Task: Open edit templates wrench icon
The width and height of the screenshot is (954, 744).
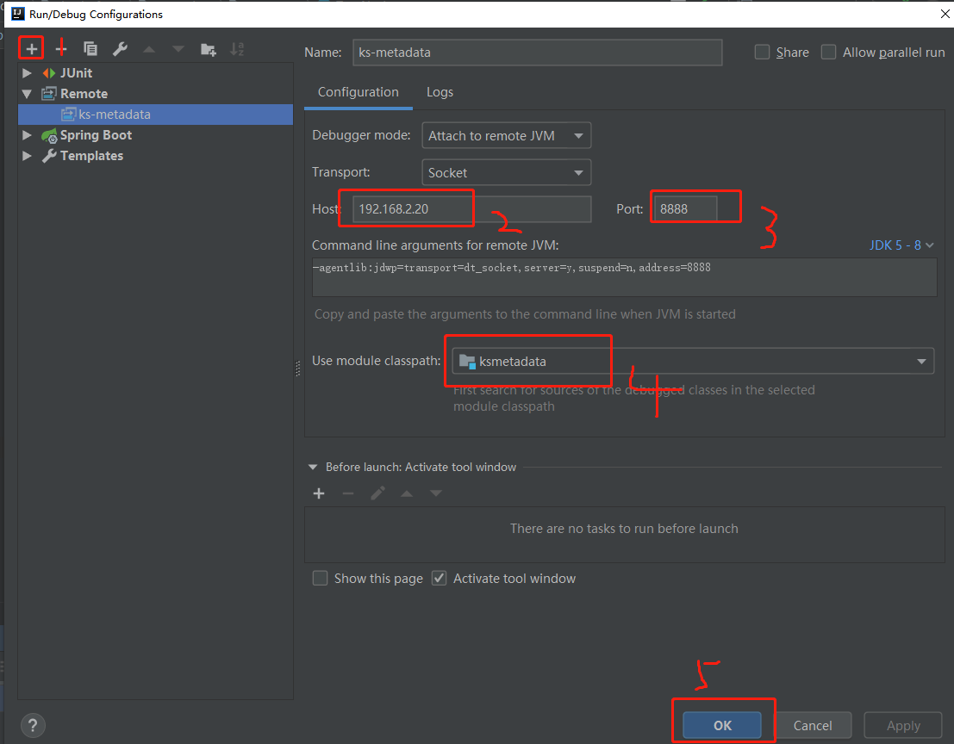Action: point(120,48)
